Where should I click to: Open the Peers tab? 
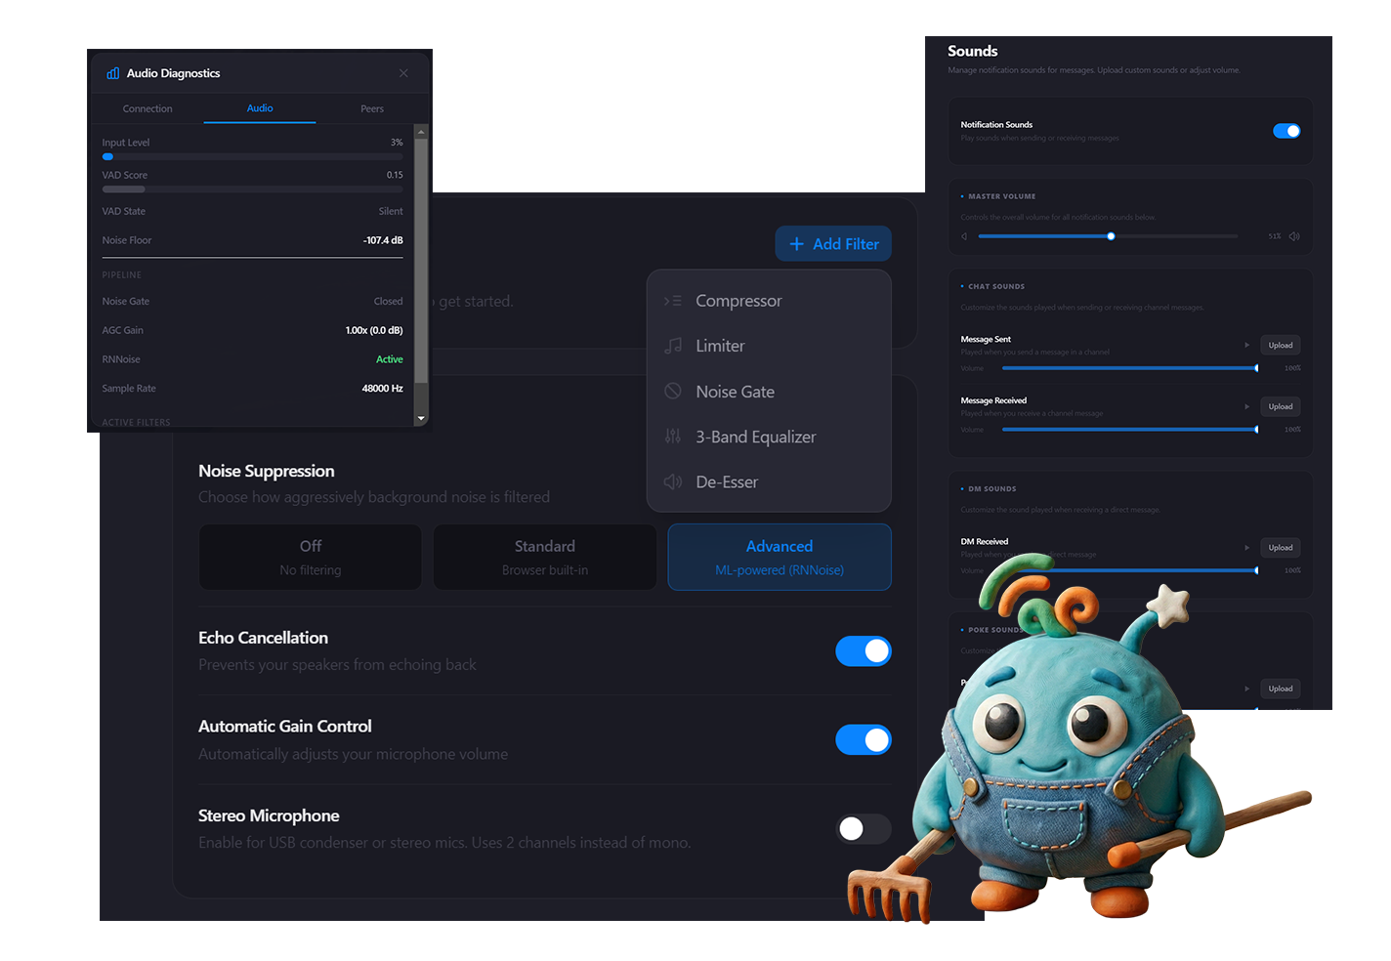pos(371,108)
